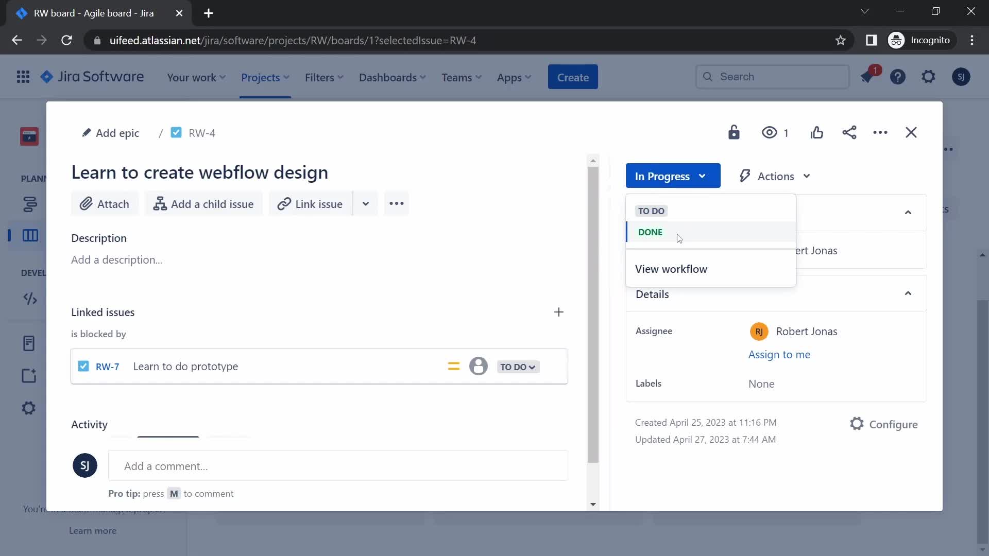
Task: Click the Actions dropdown button
Action: (x=775, y=176)
